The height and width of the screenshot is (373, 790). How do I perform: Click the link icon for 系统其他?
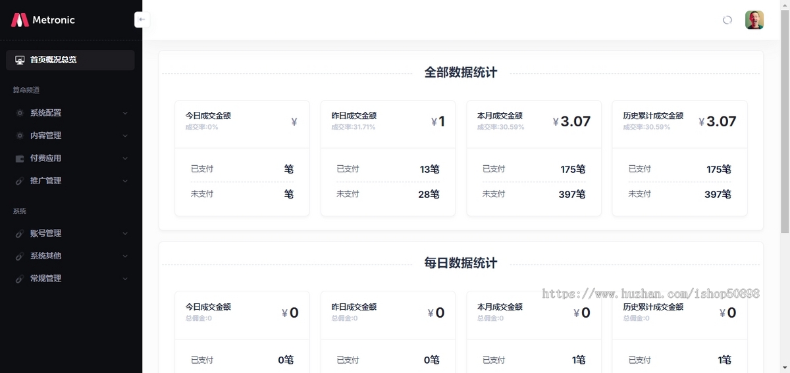(x=20, y=256)
